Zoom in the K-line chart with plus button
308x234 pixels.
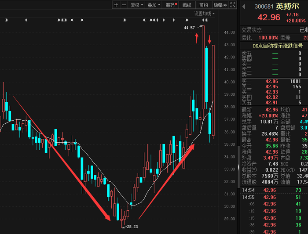(x=116, y=5)
